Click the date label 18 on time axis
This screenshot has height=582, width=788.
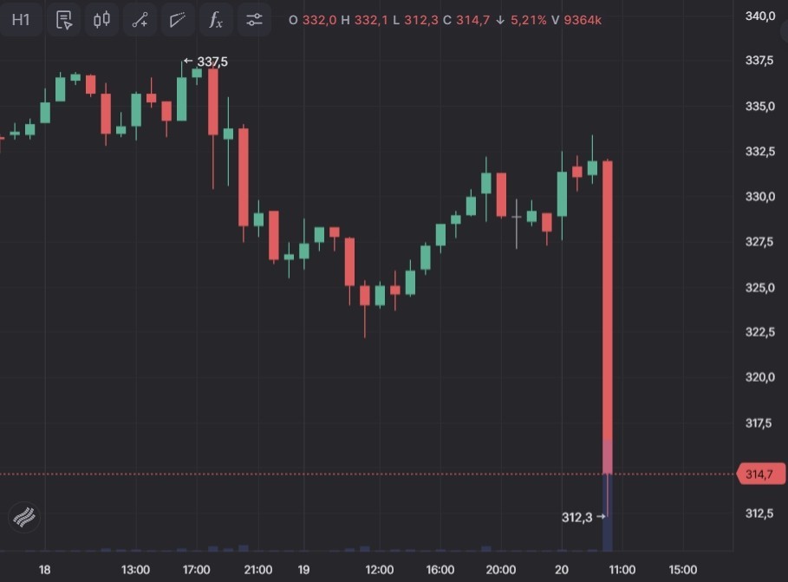(x=45, y=570)
